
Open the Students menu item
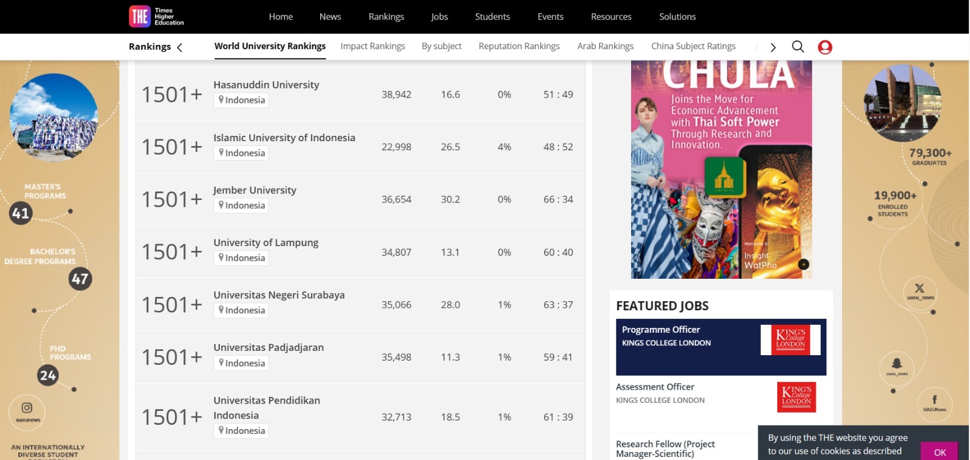(492, 16)
